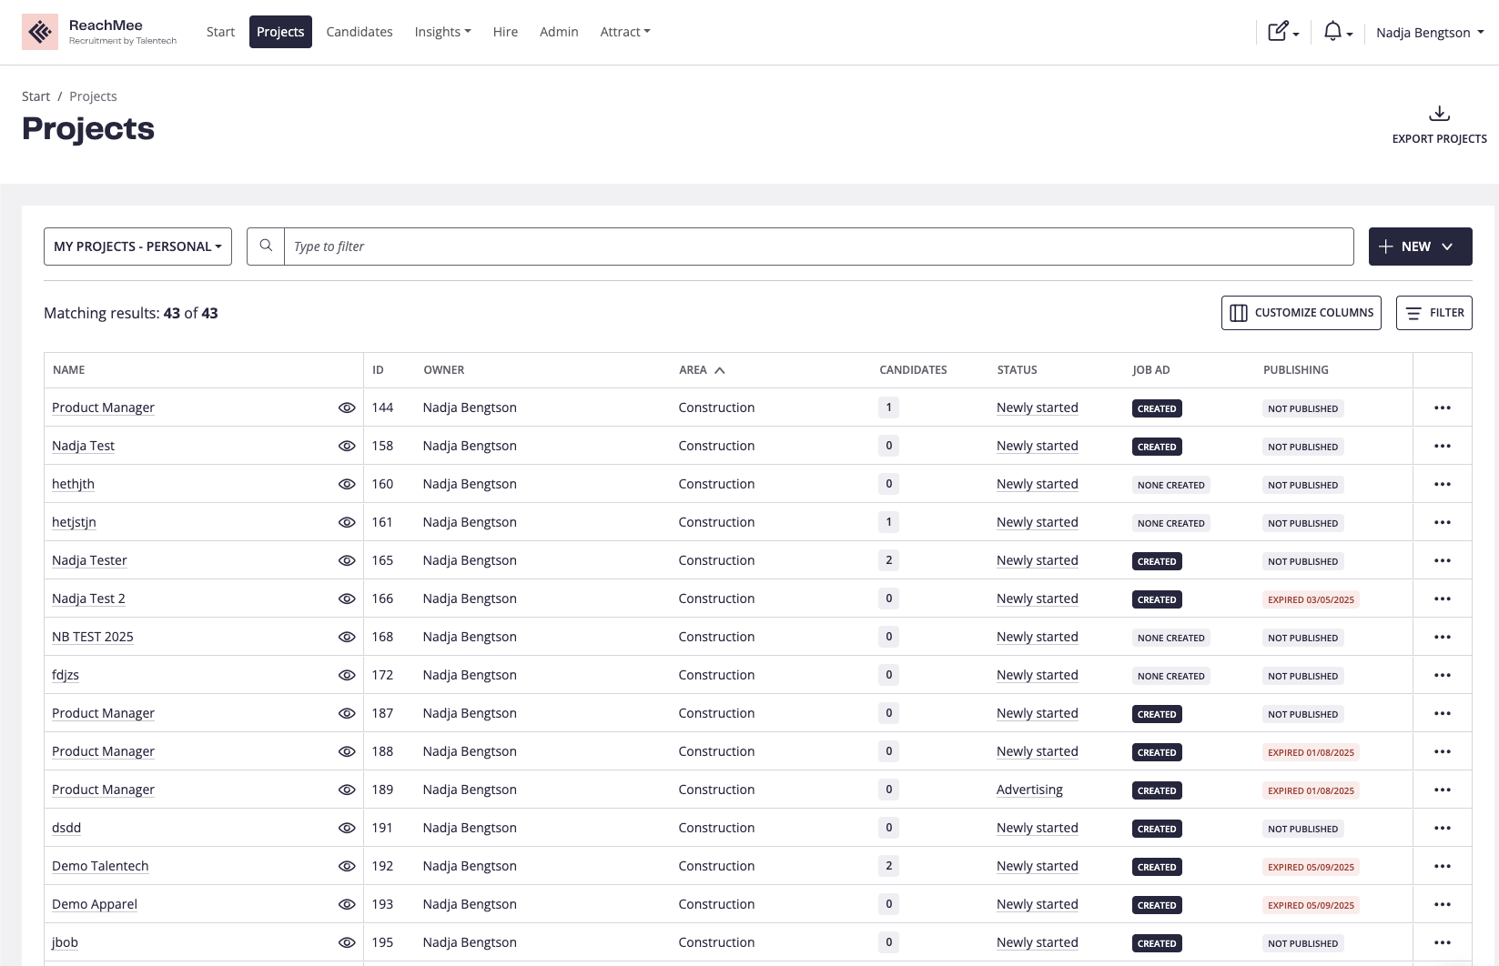Toggle eye icon for Demo Apparel project
This screenshot has width=1499, height=966.
click(347, 905)
